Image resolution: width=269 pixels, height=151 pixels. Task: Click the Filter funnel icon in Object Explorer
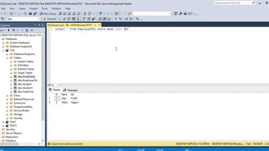tap(22, 30)
